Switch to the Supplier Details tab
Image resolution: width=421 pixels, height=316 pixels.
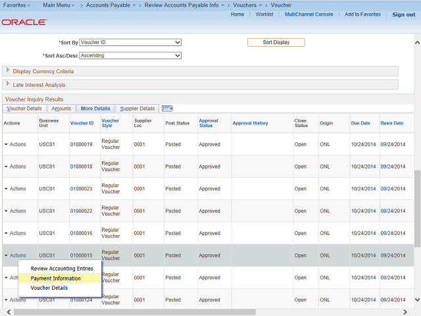tap(137, 109)
